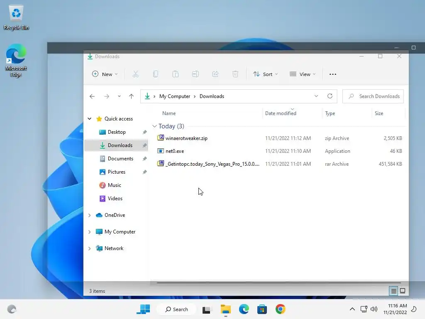Open File Explorer from taskbar
This screenshot has width=425, height=319.
(225, 309)
